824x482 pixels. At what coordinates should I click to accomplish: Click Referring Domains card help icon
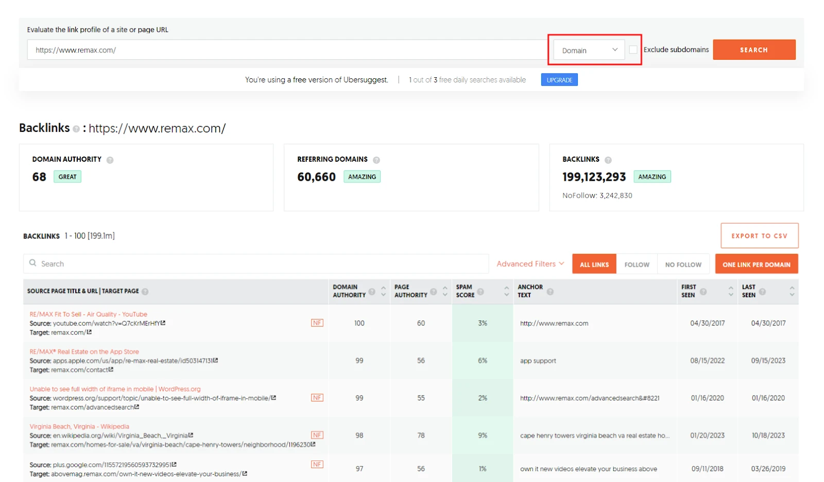pyautogui.click(x=376, y=160)
